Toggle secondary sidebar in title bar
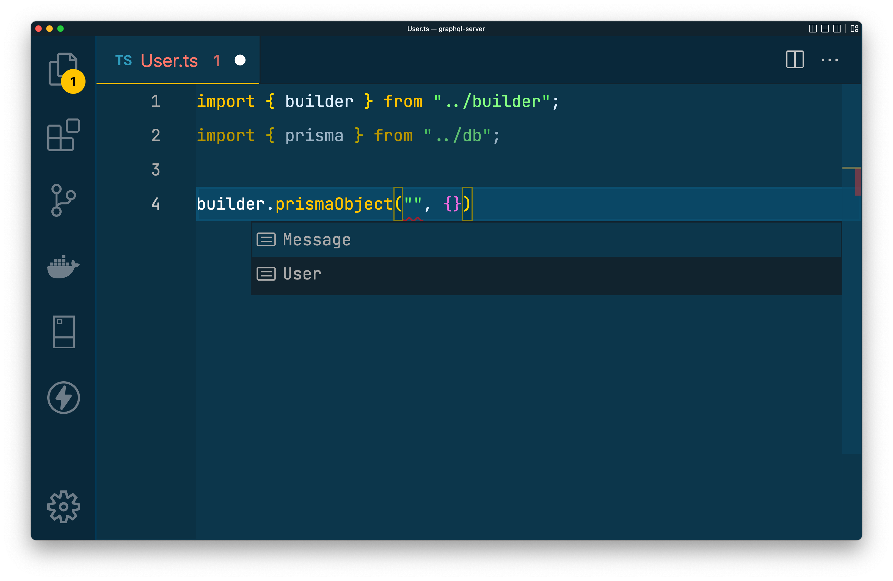The width and height of the screenshot is (893, 581). point(837,29)
